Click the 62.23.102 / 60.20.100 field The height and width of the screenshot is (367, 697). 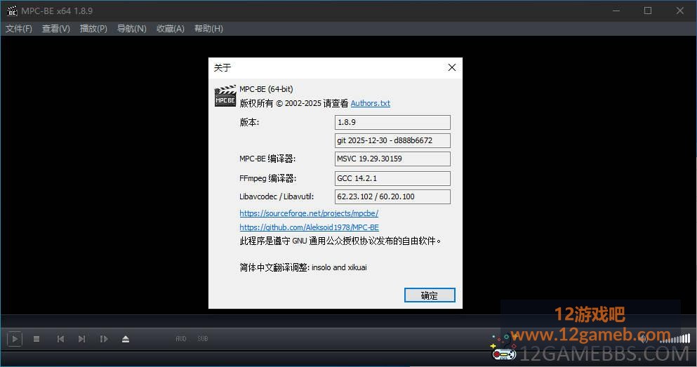392,196
